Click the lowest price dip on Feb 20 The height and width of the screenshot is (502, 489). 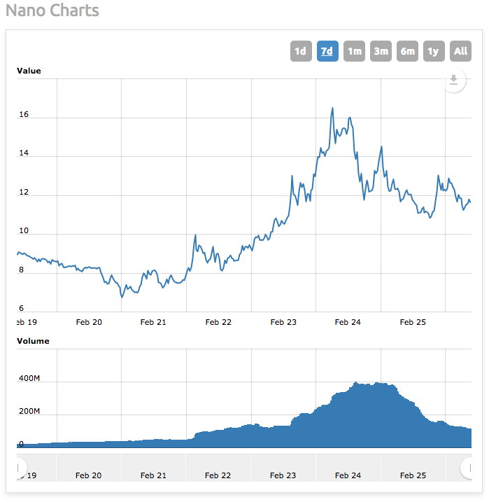coord(122,297)
